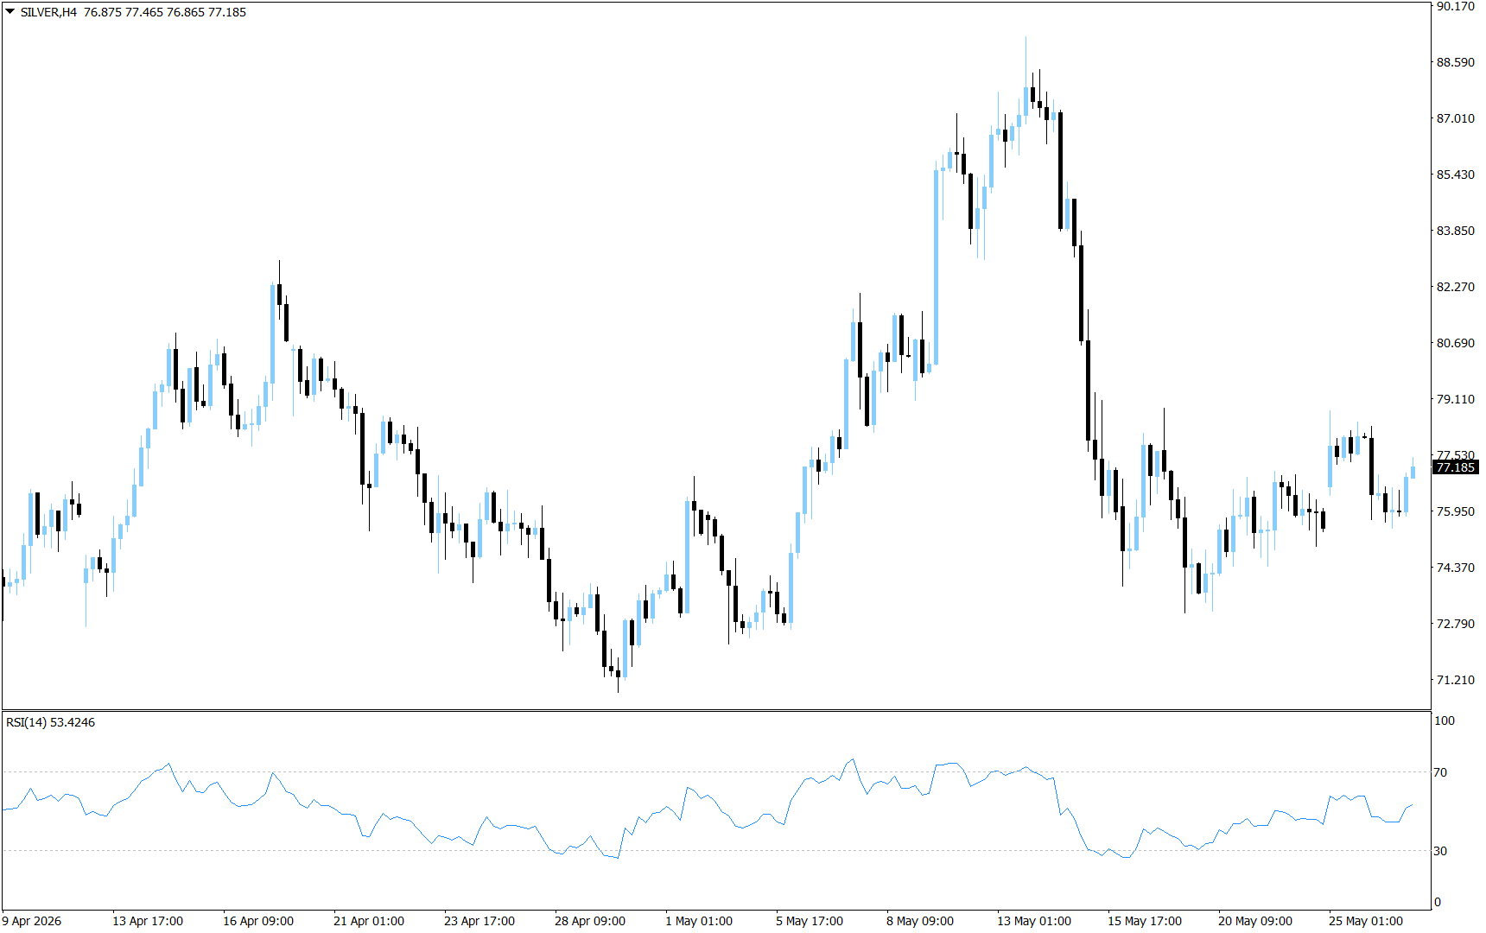Click the 88.590 price scale label
The image size is (1486, 933).
click(x=1456, y=62)
